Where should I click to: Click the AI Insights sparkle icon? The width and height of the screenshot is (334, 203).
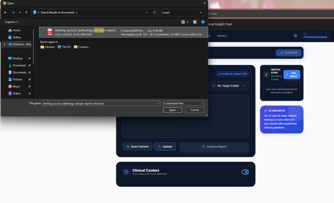click(265, 111)
